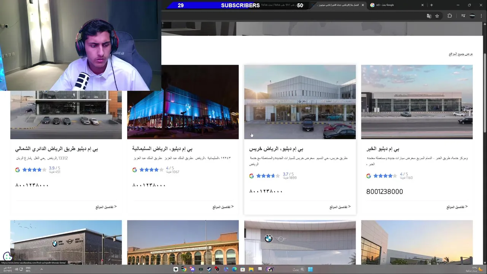Open File Explorer from the taskbar
Viewport: 487px width, 274px height.
tap(251, 269)
